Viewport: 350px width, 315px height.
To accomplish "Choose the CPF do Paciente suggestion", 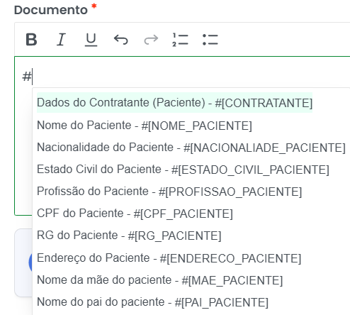I will coord(135,213).
